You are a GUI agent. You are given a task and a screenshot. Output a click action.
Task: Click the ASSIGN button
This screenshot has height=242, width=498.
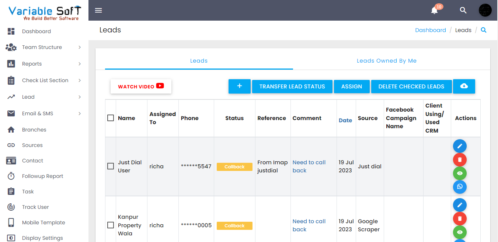tap(352, 86)
